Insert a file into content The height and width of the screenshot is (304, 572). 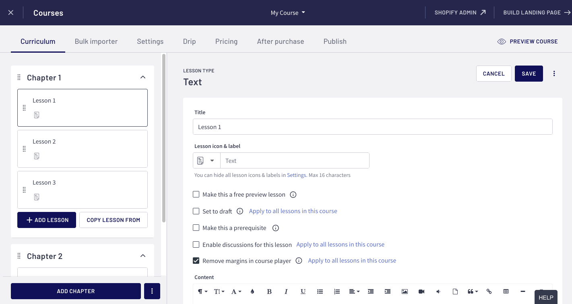[455, 292]
